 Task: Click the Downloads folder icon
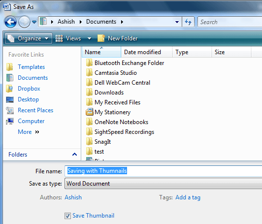coord(89,93)
